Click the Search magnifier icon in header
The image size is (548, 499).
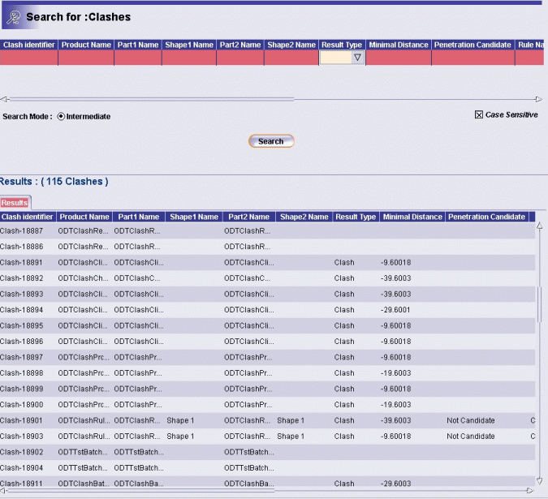tap(13, 17)
